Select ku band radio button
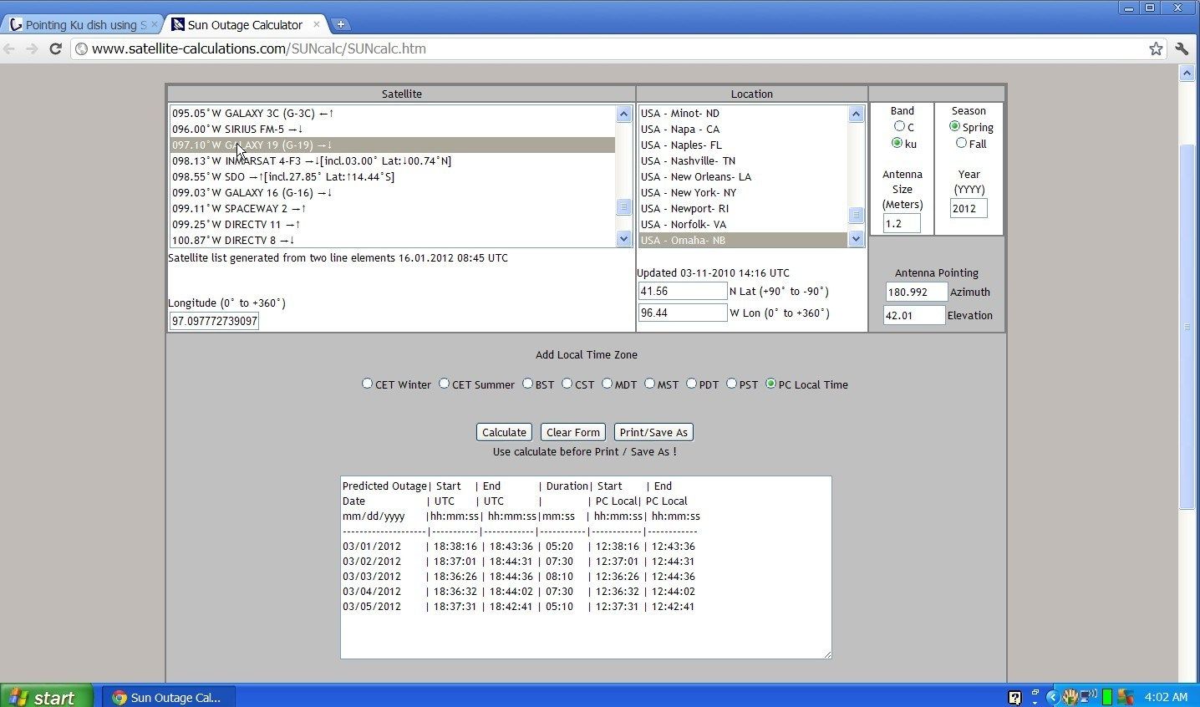The image size is (1200, 707). point(897,143)
